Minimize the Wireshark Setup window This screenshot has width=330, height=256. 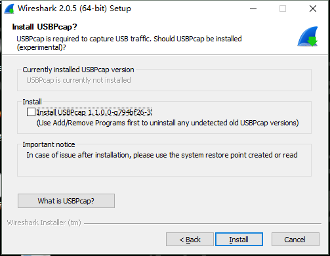pyautogui.click(x=253, y=9)
